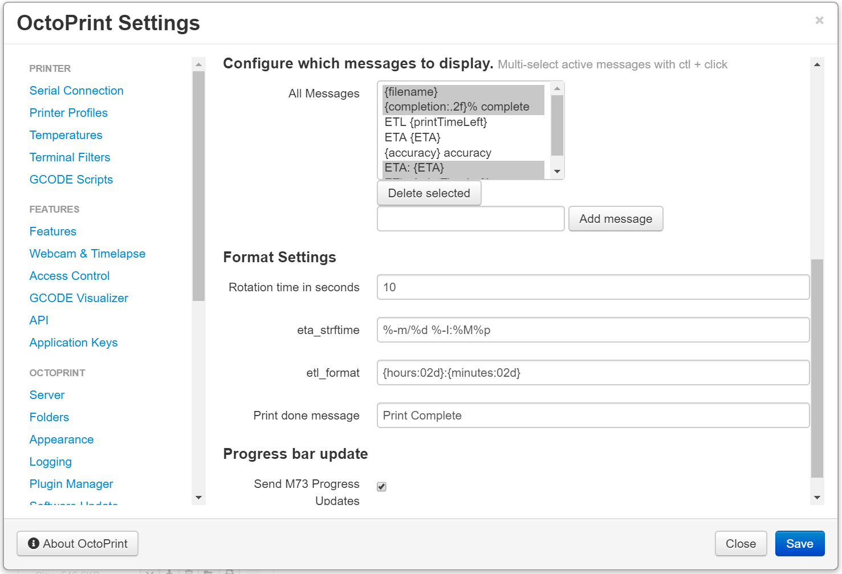Viewport: 842px width, 574px height.
Task: Open the Serial Connection settings section
Action: point(76,91)
